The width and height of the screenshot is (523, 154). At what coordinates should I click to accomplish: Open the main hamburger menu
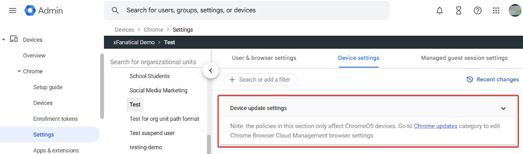tap(13, 10)
